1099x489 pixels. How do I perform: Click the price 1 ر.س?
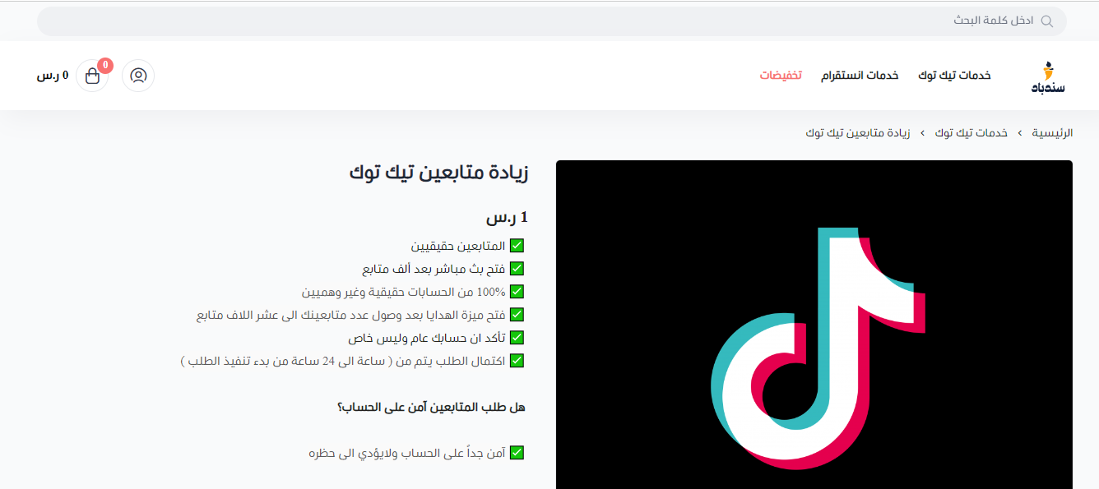pos(507,218)
